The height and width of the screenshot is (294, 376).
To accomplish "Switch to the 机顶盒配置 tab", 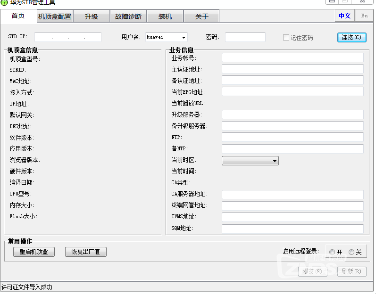I will tap(55, 16).
